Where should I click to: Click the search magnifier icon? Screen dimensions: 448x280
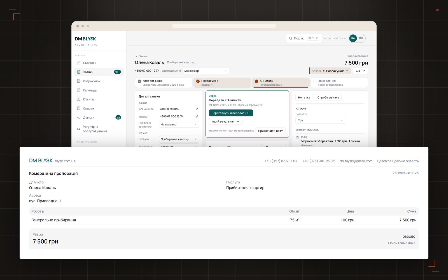291,38
